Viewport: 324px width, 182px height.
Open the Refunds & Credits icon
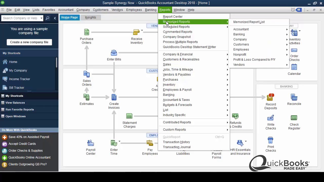pyautogui.click(x=235, y=116)
